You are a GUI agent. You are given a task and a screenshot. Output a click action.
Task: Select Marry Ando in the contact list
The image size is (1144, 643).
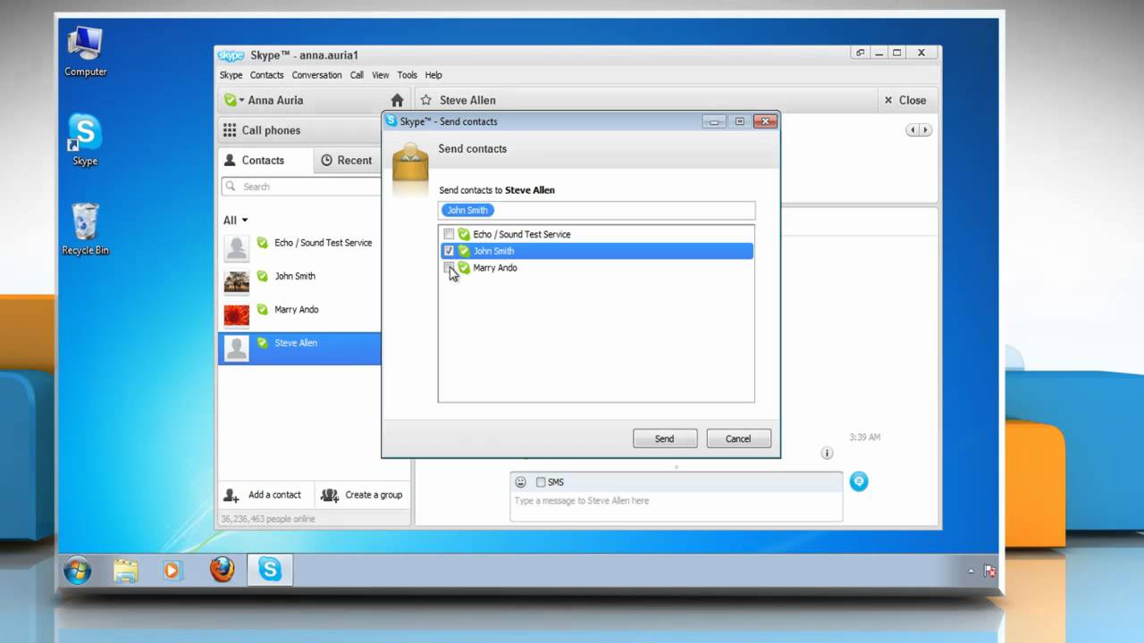point(300,314)
